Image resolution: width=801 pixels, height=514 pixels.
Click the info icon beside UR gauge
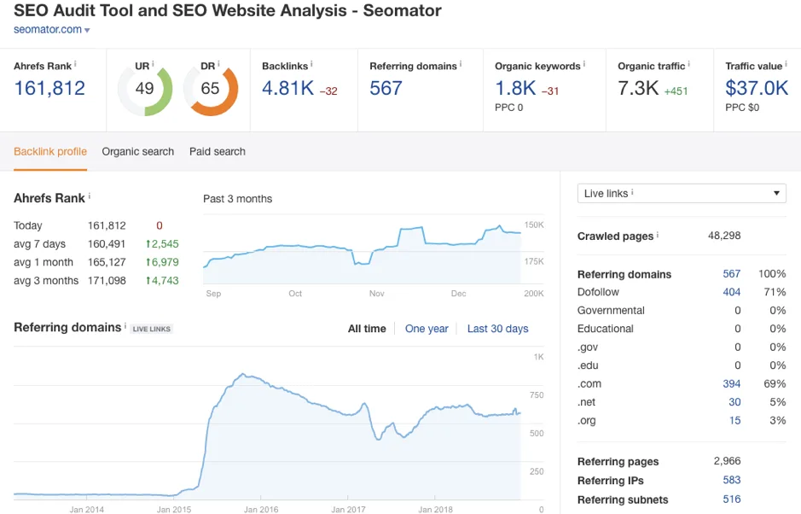(x=153, y=64)
